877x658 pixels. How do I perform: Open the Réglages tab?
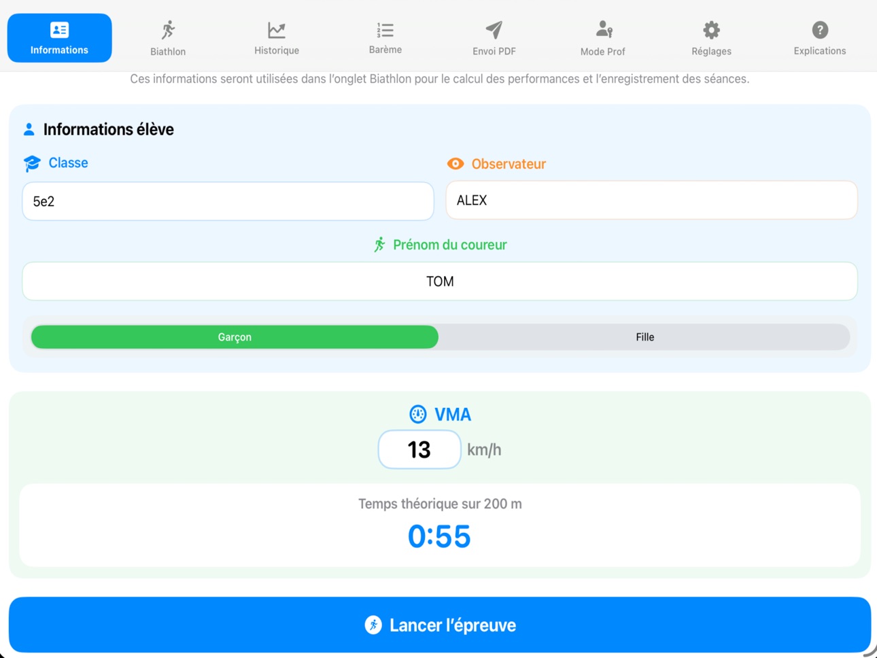711,38
